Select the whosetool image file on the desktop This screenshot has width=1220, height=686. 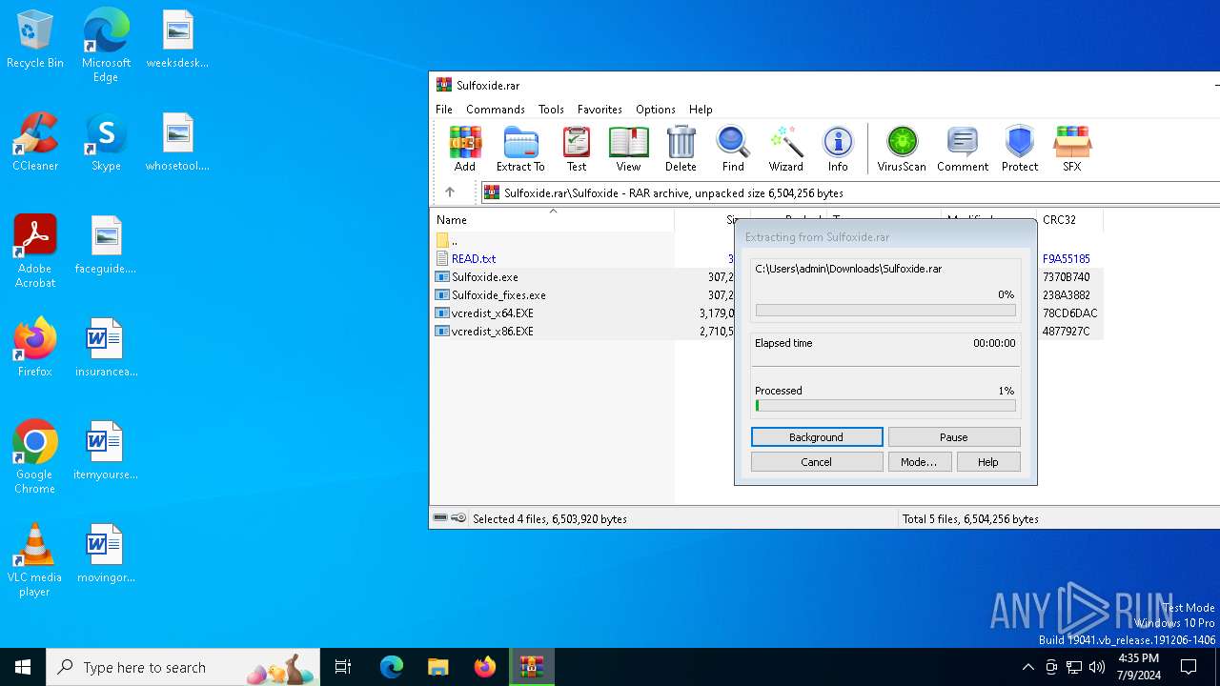[177, 143]
